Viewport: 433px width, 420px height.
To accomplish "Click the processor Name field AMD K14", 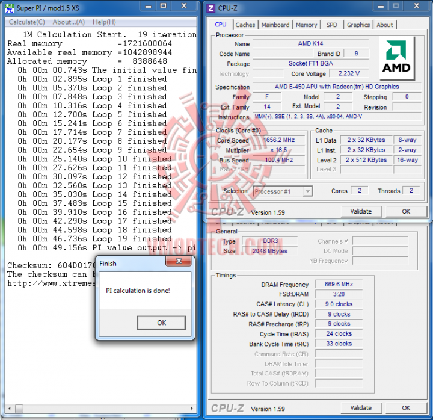I will pos(311,43).
